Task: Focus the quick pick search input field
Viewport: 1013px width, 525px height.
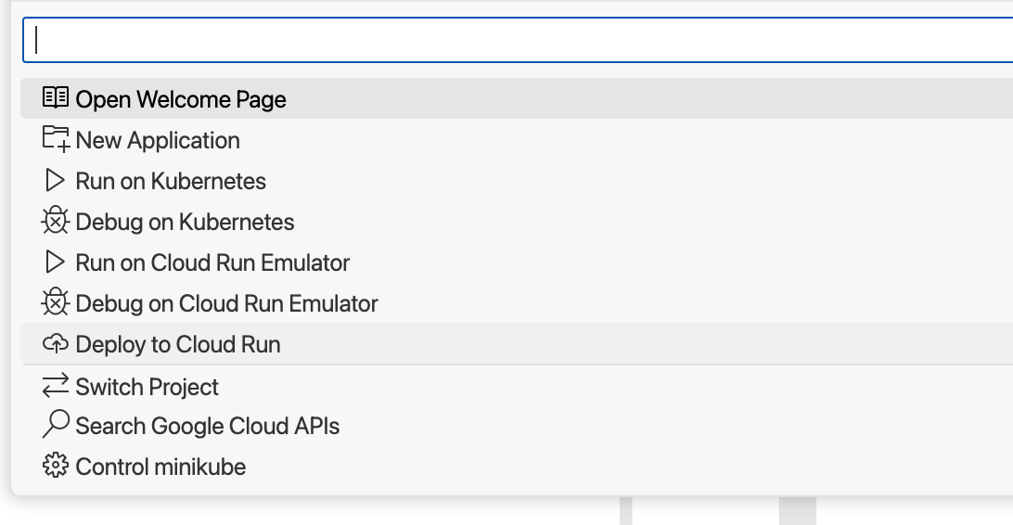Action: pos(518,40)
